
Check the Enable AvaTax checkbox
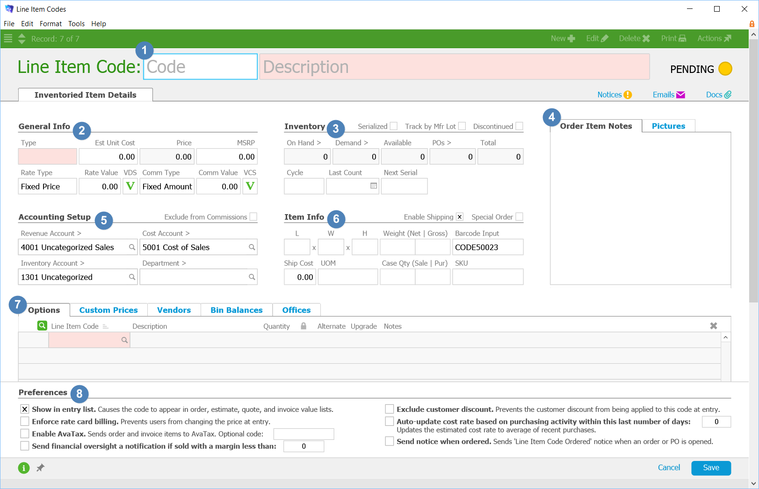click(25, 434)
